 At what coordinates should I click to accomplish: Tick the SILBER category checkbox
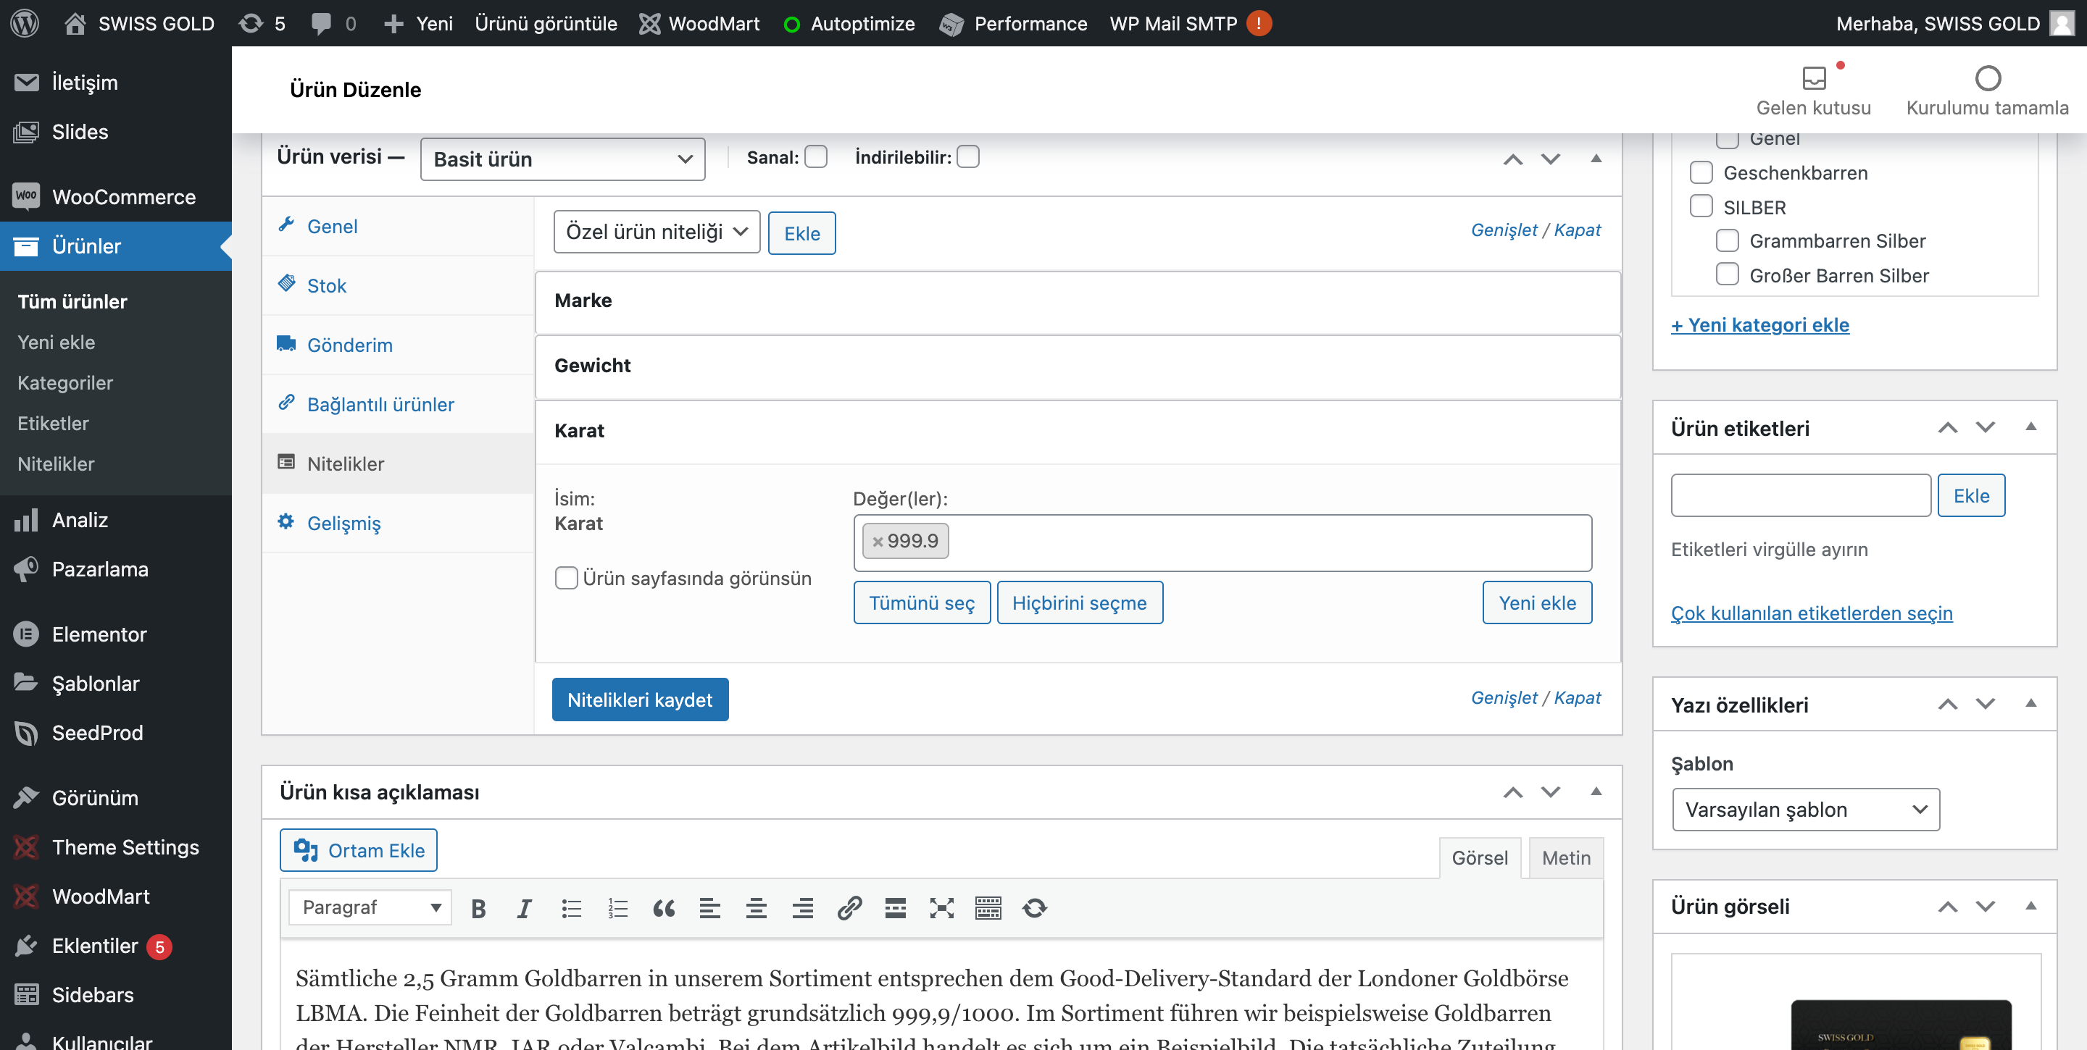(x=1701, y=207)
